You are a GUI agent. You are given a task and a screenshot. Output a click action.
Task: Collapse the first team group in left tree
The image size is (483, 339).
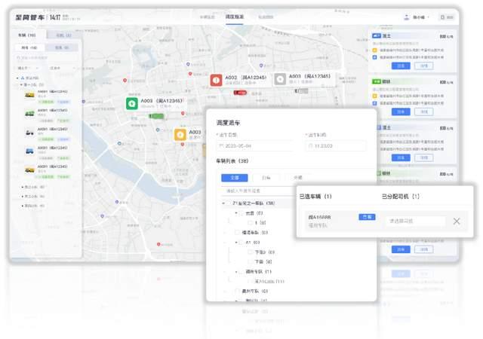[x=21, y=84]
